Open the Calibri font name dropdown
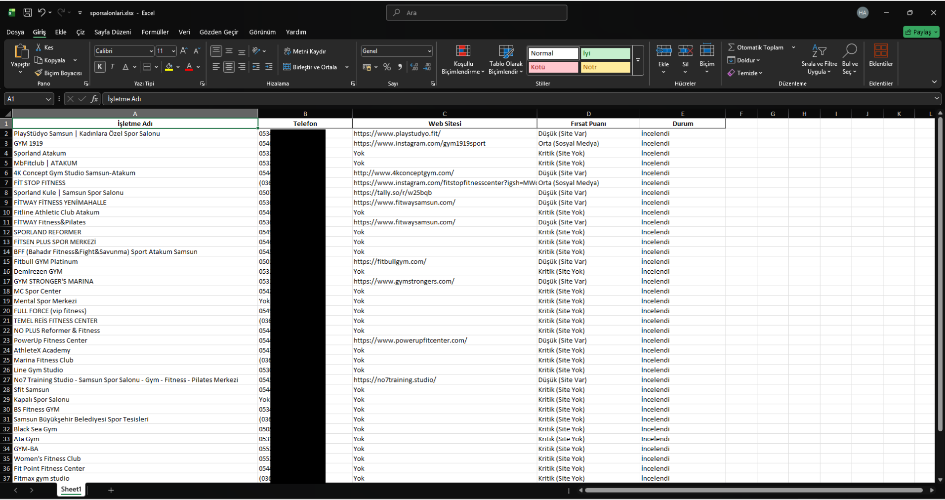945x500 pixels. pos(151,51)
